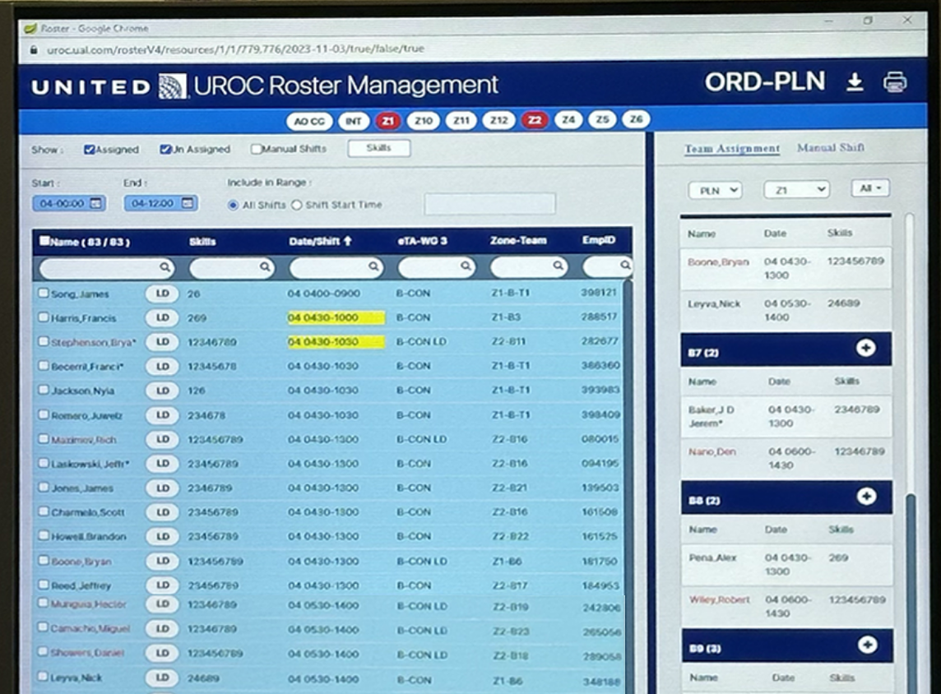This screenshot has height=694, width=941.
Task: Click the End time field 04-12:00
Action: (161, 203)
